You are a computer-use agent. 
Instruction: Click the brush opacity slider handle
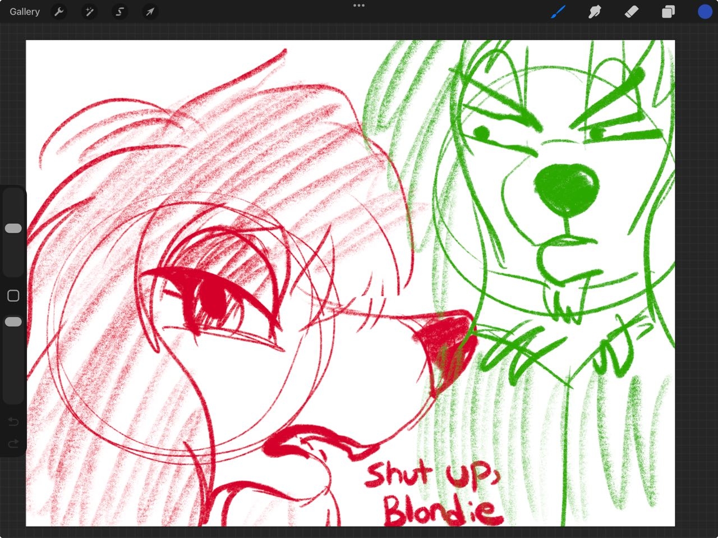(13, 322)
